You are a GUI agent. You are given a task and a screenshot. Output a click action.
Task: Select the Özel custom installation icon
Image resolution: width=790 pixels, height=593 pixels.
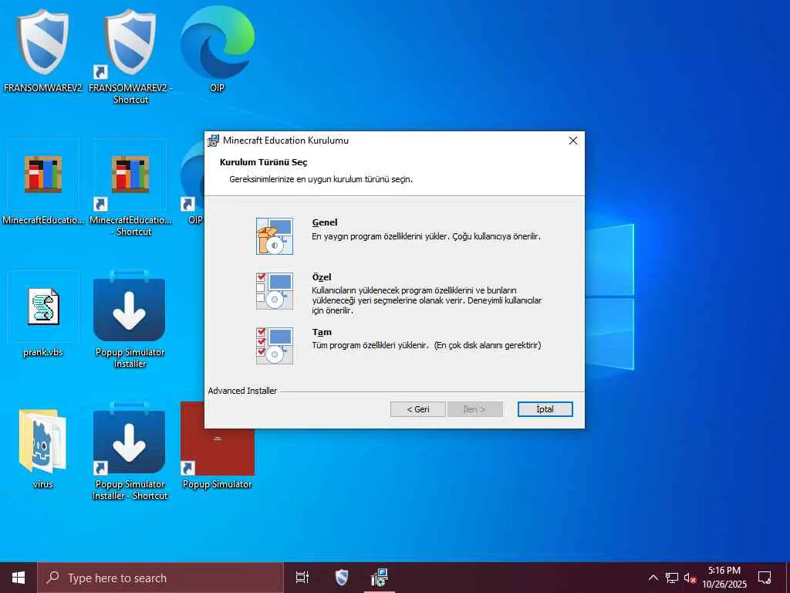point(275,291)
